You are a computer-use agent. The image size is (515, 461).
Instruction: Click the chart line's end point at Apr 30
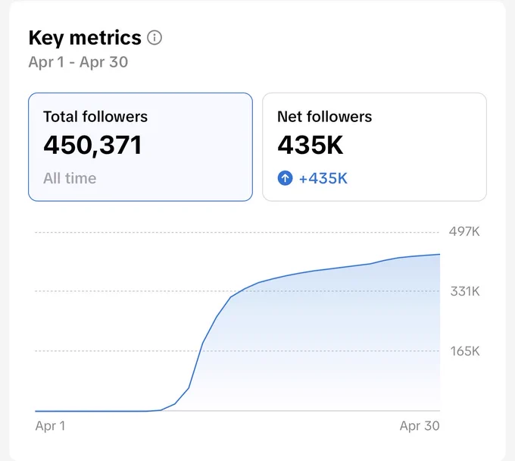click(439, 254)
